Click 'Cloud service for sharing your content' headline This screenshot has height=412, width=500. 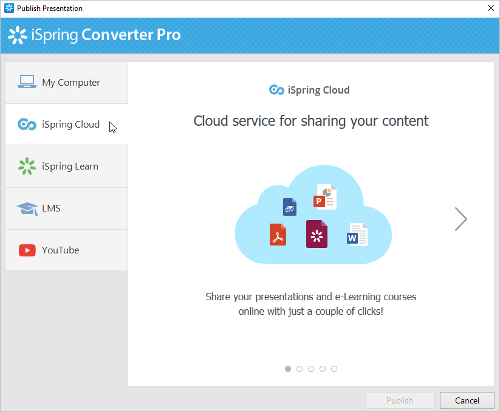tap(311, 121)
